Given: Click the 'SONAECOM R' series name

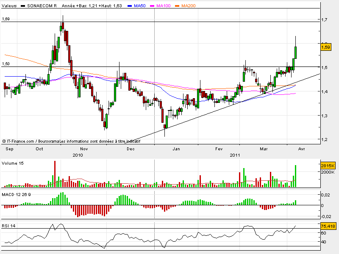Looking at the screenshot, I should [42, 6].
